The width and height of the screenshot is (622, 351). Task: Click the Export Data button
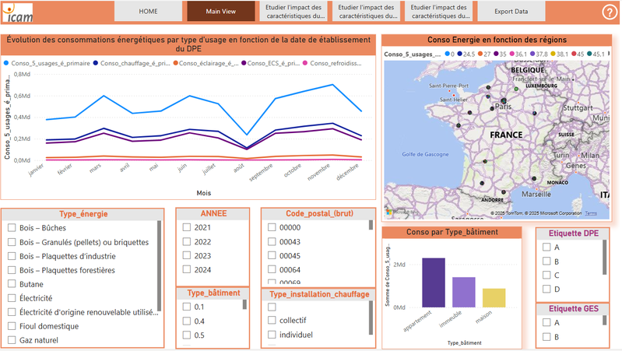click(x=511, y=12)
